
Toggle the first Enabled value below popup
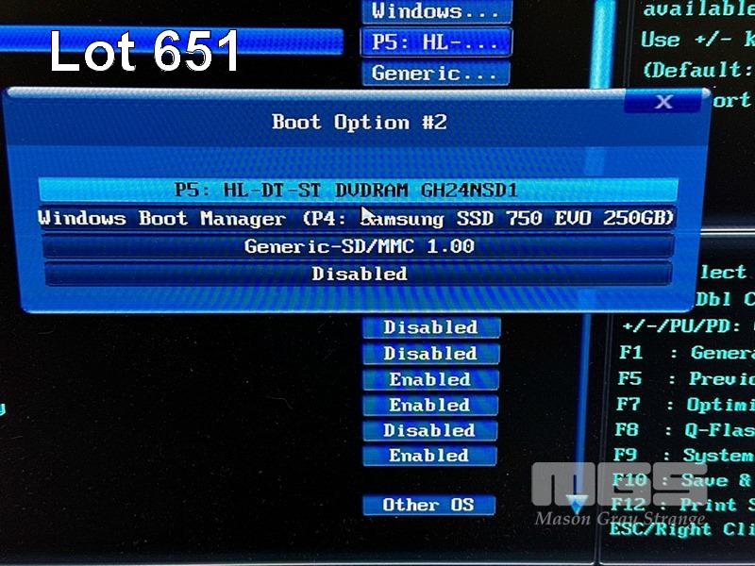pos(430,379)
